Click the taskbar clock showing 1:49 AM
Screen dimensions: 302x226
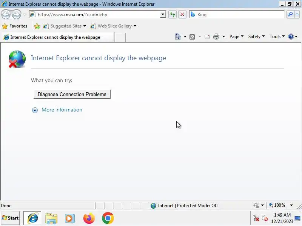(x=282, y=218)
